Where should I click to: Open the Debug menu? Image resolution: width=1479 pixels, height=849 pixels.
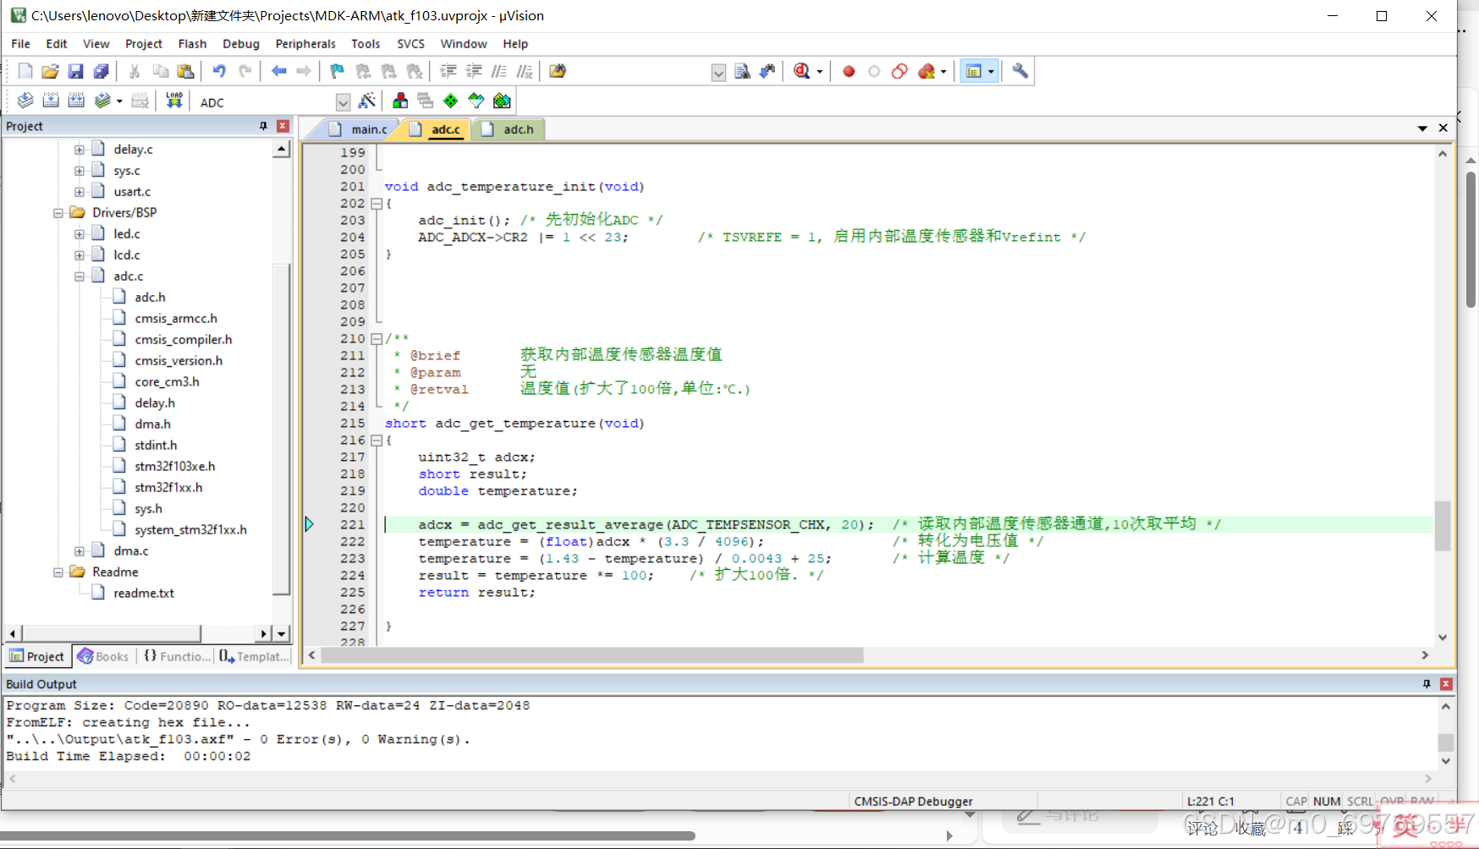pyautogui.click(x=240, y=44)
